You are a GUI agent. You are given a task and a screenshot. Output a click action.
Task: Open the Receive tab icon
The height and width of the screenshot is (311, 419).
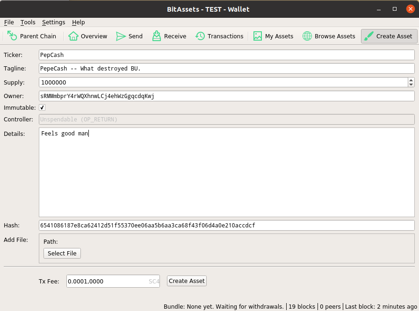tap(157, 36)
